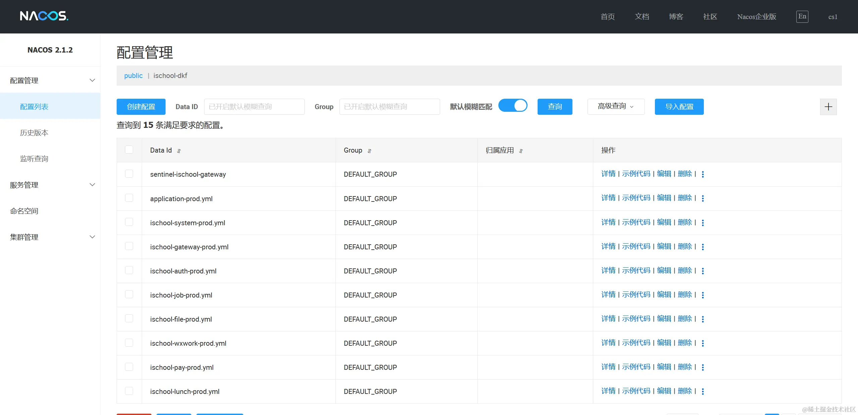Click three-dot menu for ischool-auth-prod.yml

click(x=703, y=271)
